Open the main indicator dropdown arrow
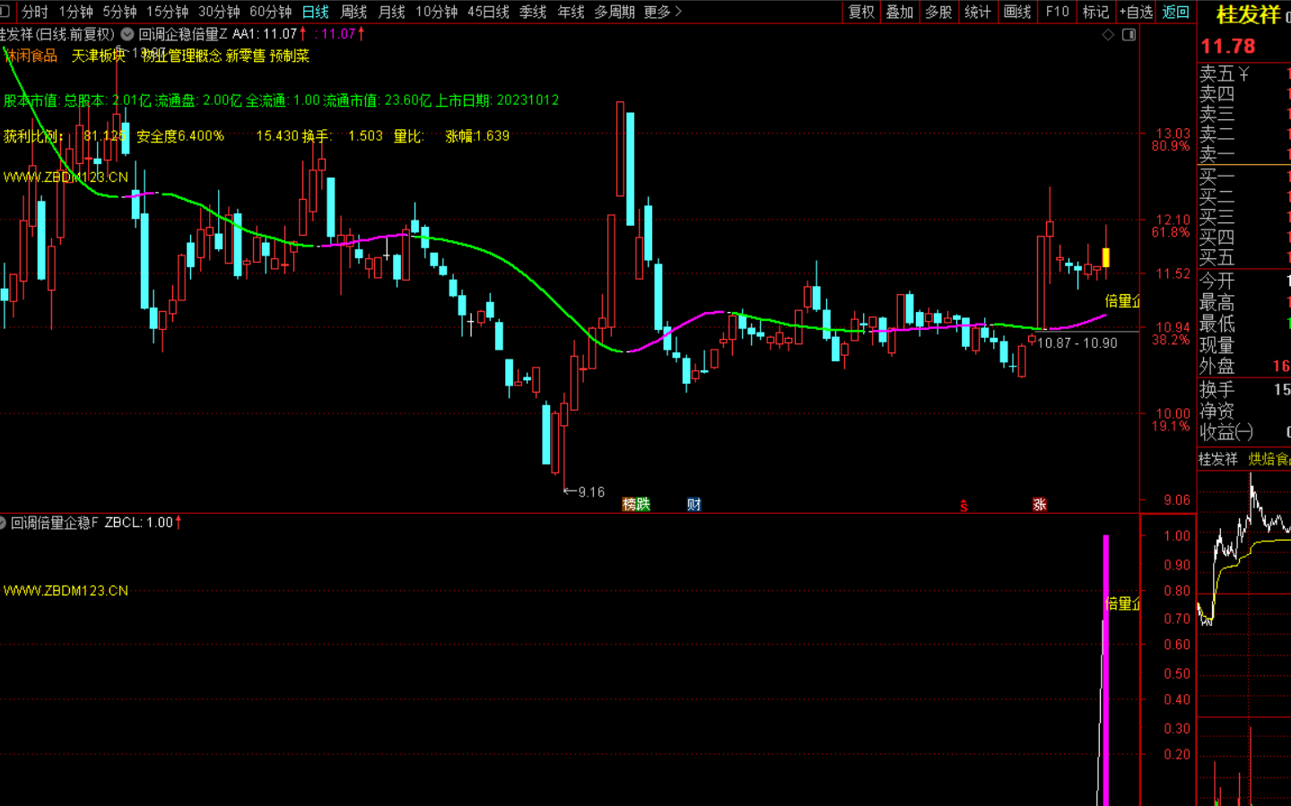Image resolution: width=1291 pixels, height=806 pixels. pyautogui.click(x=127, y=34)
